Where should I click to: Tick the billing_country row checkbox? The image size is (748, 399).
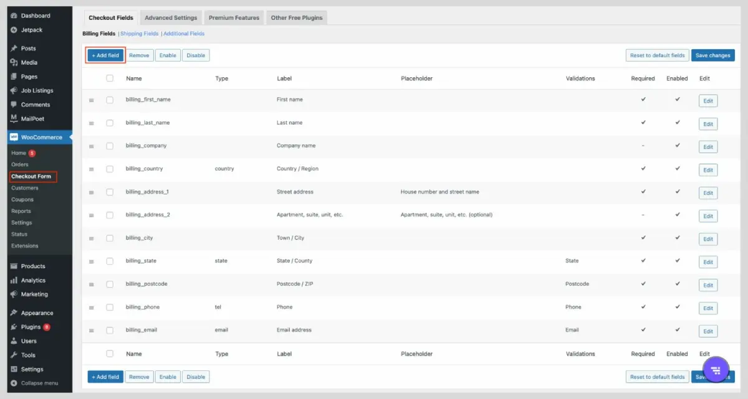(110, 169)
